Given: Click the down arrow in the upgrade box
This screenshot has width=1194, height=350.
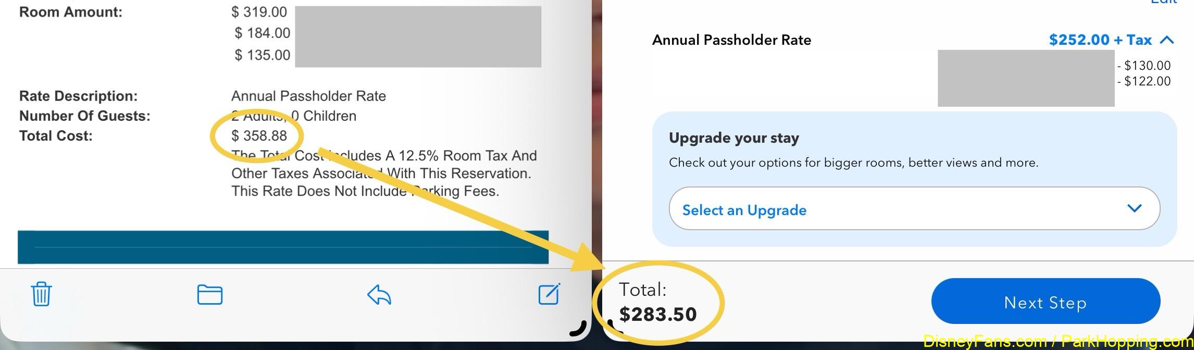Looking at the screenshot, I should click(x=1134, y=208).
